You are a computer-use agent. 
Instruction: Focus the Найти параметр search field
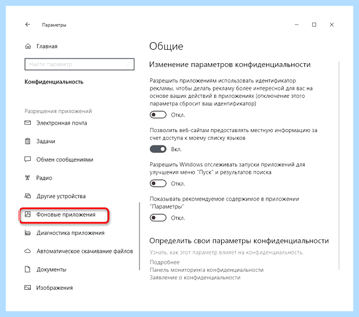pyautogui.click(x=79, y=64)
